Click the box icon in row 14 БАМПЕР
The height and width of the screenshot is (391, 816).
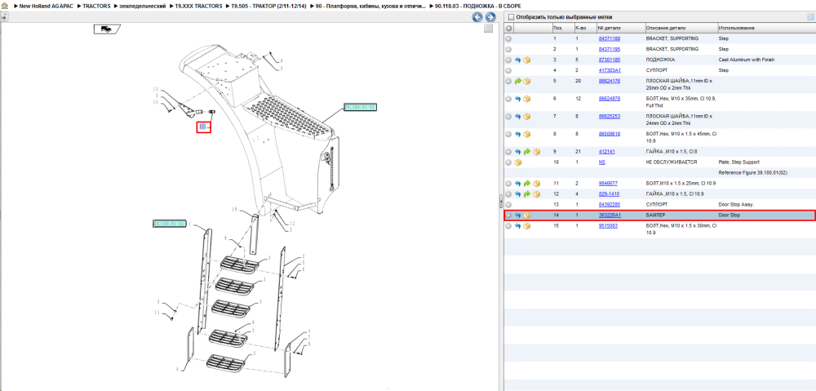(x=526, y=215)
